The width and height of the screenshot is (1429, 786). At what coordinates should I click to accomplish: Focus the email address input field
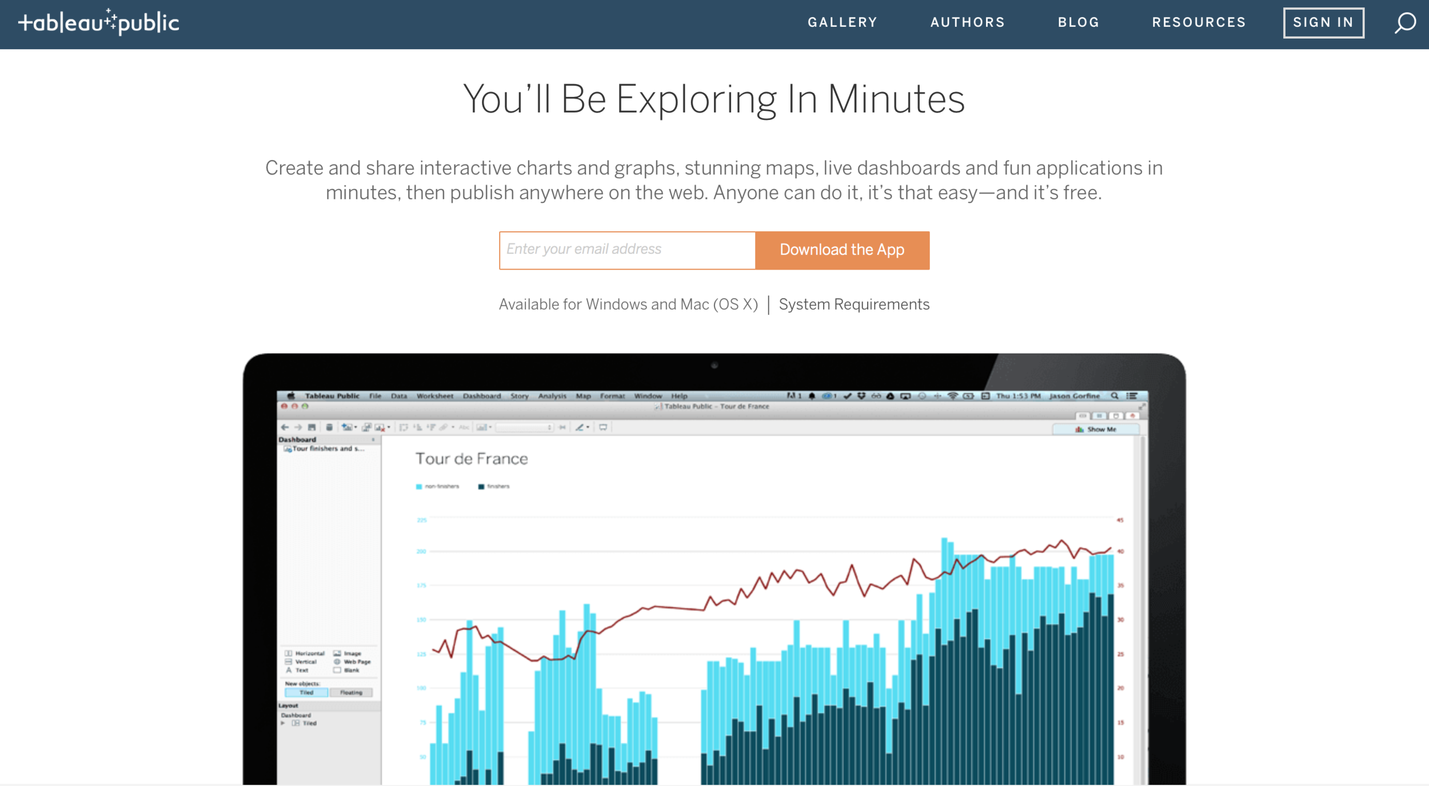tap(627, 250)
